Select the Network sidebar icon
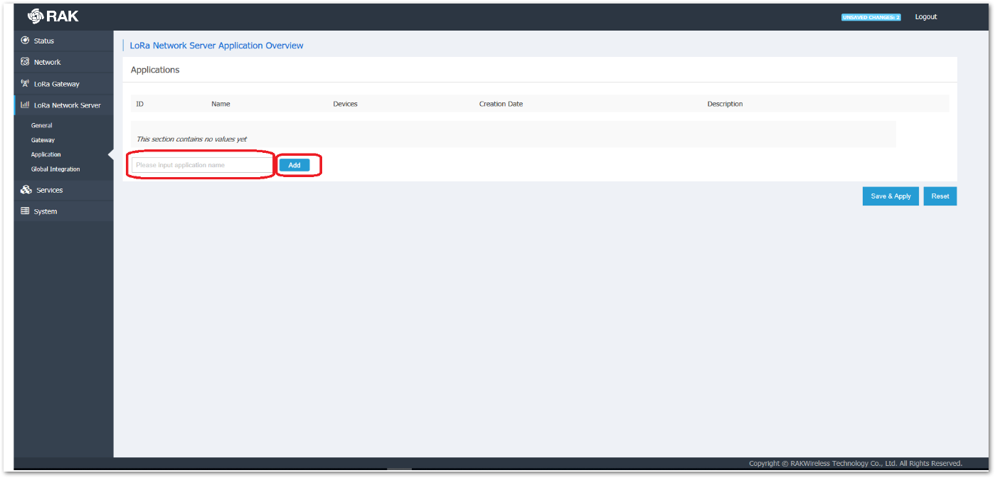The width and height of the screenshot is (995, 478). point(24,62)
